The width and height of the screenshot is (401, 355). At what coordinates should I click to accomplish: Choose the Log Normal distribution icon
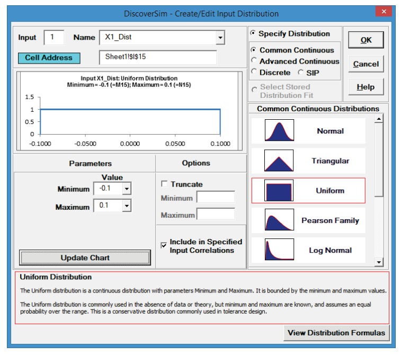tap(279, 250)
